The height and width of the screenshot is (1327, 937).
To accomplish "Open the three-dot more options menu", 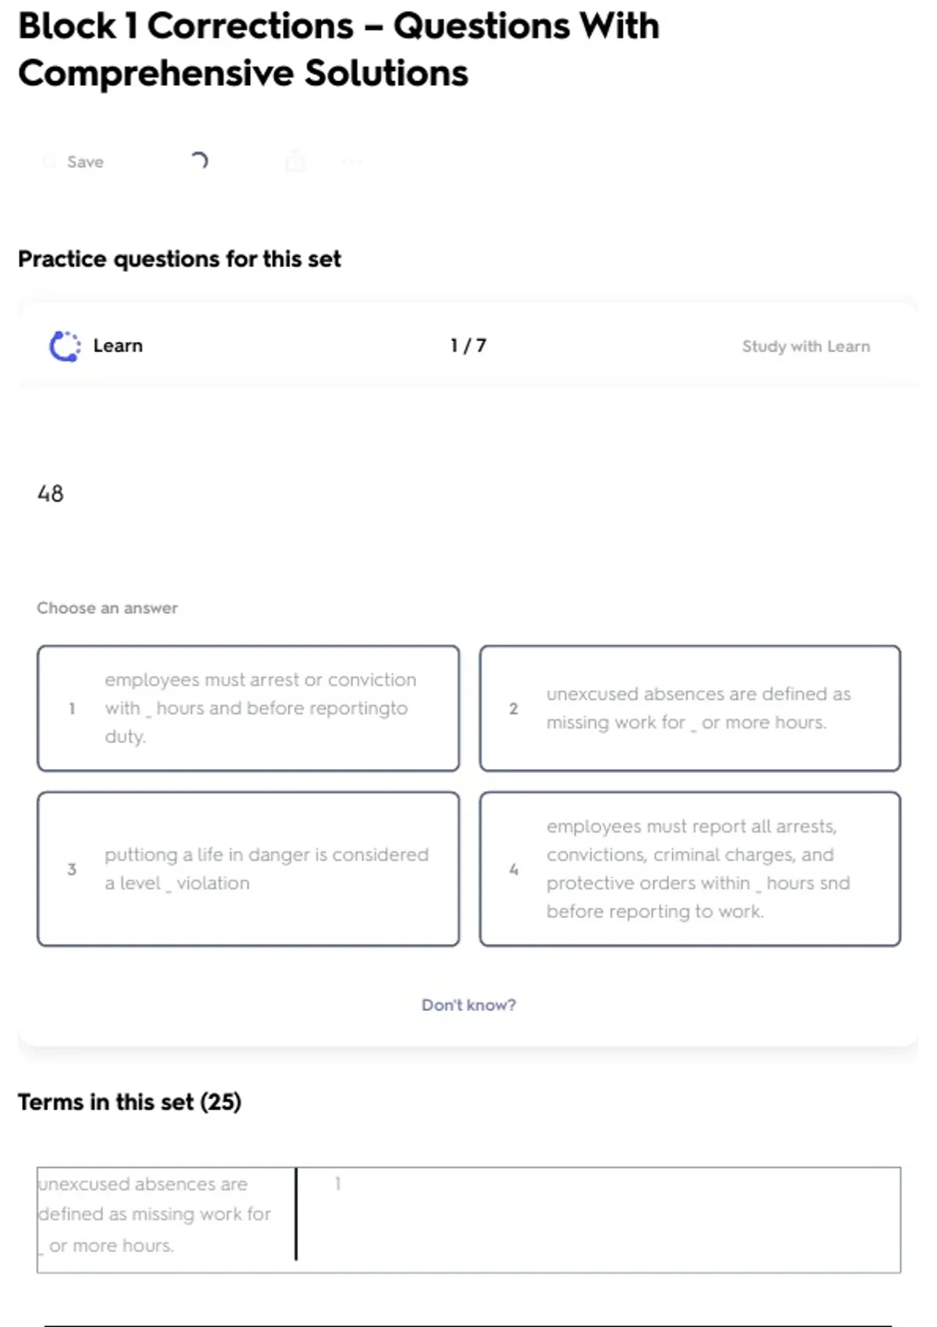I will [x=352, y=161].
